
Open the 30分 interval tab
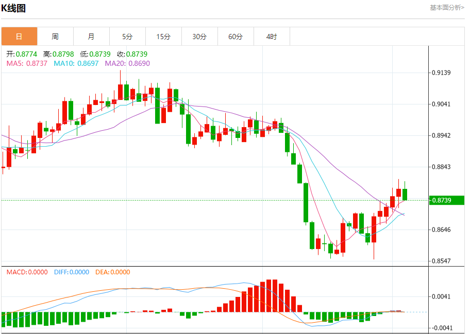199,37
